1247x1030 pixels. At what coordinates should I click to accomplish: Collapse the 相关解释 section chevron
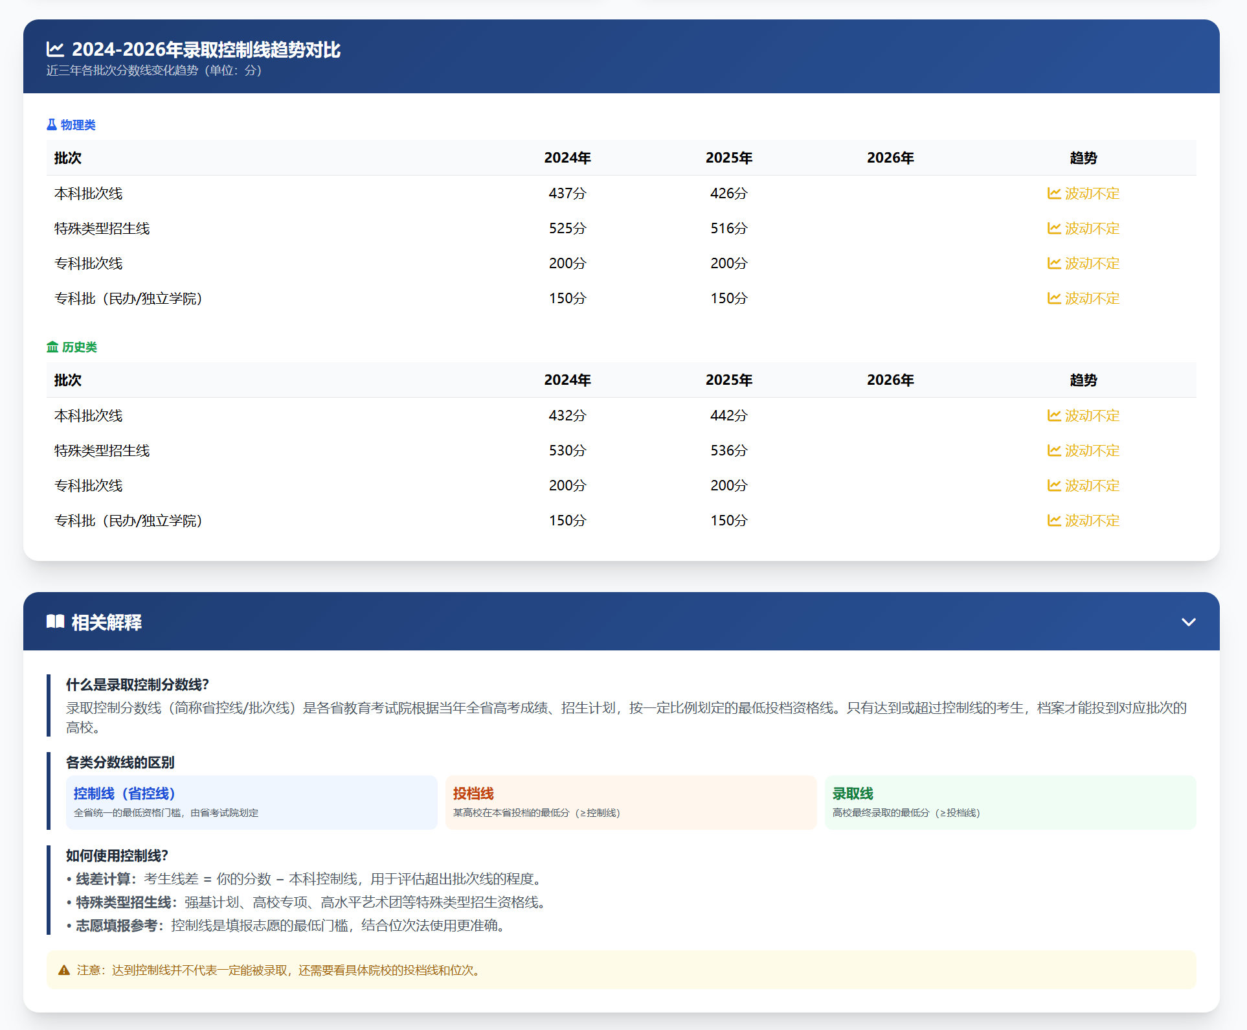coord(1188,622)
